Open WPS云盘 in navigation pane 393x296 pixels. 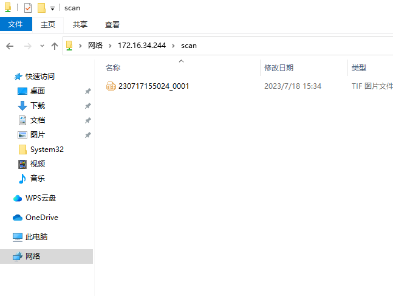[x=41, y=198]
